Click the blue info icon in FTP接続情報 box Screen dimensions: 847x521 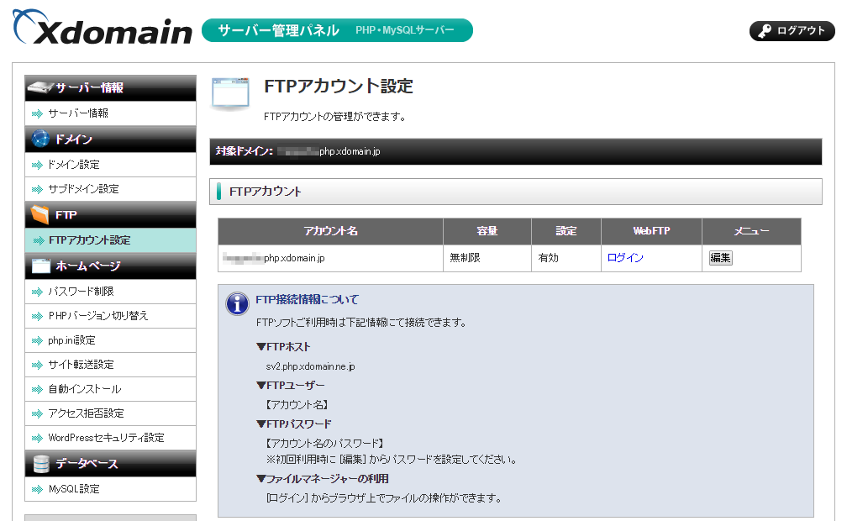pos(237,303)
